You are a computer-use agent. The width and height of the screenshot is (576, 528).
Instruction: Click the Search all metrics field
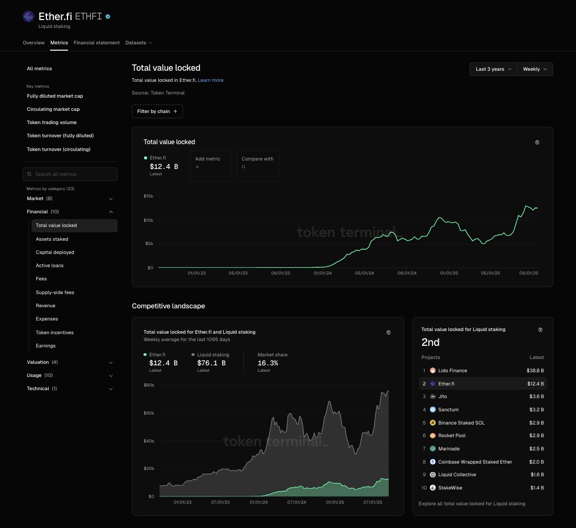coord(70,174)
